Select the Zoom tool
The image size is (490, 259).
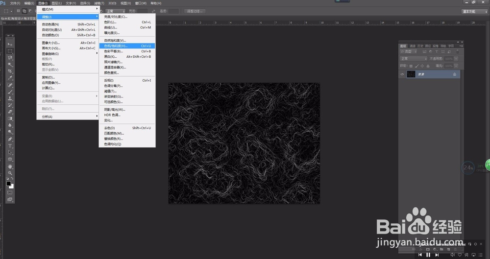tap(10, 173)
